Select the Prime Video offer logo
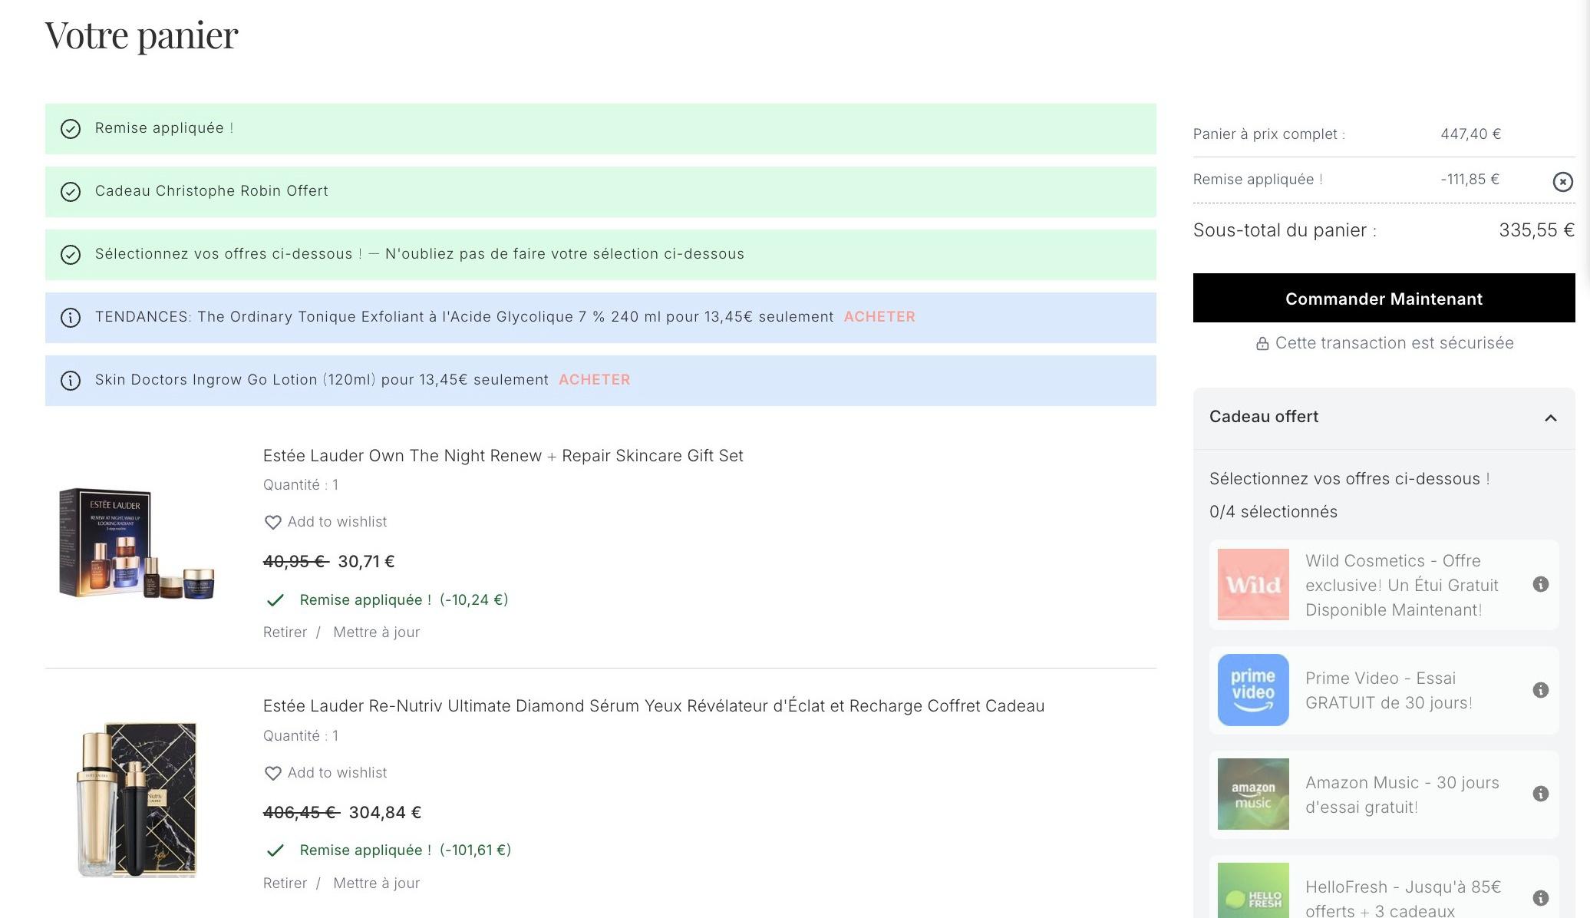1590x918 pixels. [x=1253, y=690]
